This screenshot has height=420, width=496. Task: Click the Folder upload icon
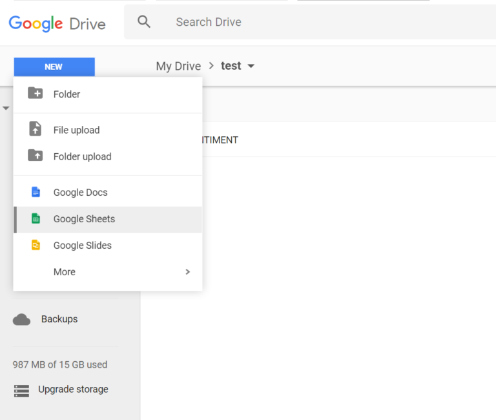(36, 156)
